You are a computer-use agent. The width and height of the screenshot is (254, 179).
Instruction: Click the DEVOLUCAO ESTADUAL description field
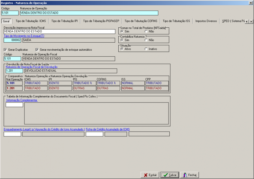(71, 71)
